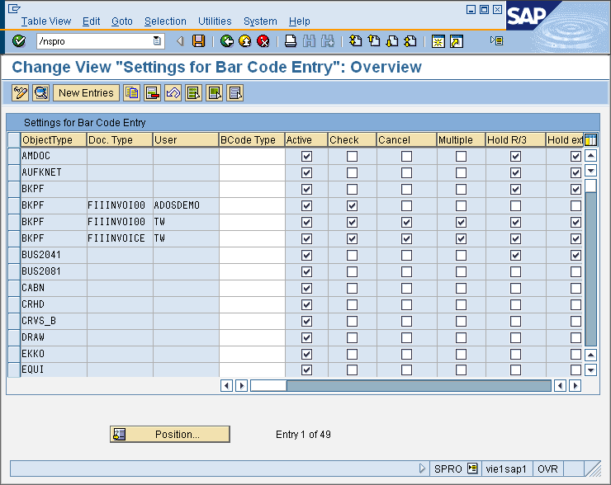Toggle Cancel checkbox for BKPF ADOSDEMO row

(x=406, y=205)
